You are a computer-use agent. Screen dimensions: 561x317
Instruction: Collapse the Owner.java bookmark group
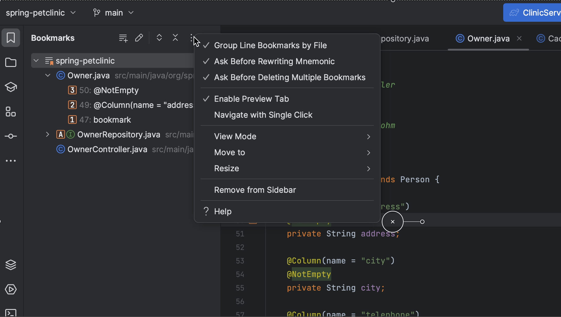coord(47,75)
